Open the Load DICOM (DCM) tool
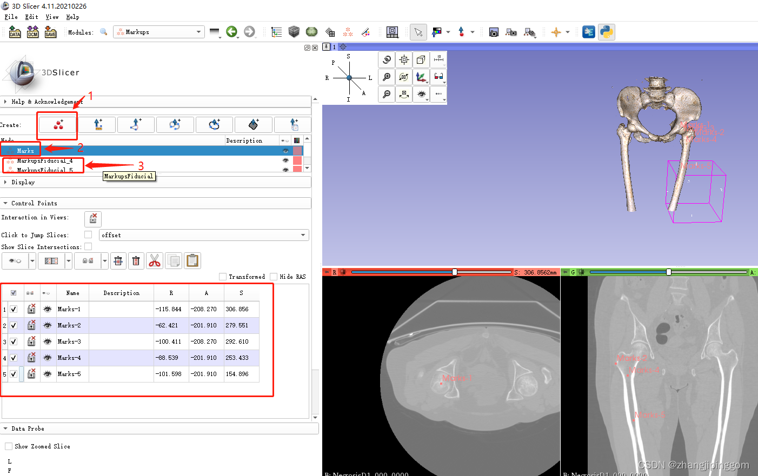Screen dimensions: 758x476 coord(32,32)
